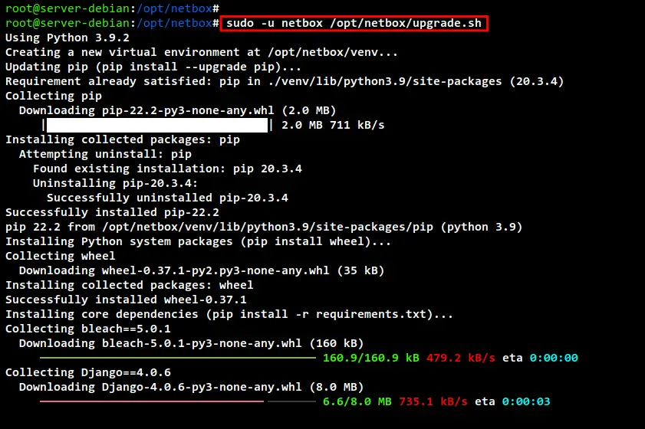This screenshot has width=645, height=429.
Task: Click 'Creating a new virtual environment' line
Action: [x=202, y=52]
